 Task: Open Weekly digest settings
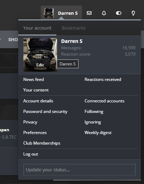tap(98, 133)
